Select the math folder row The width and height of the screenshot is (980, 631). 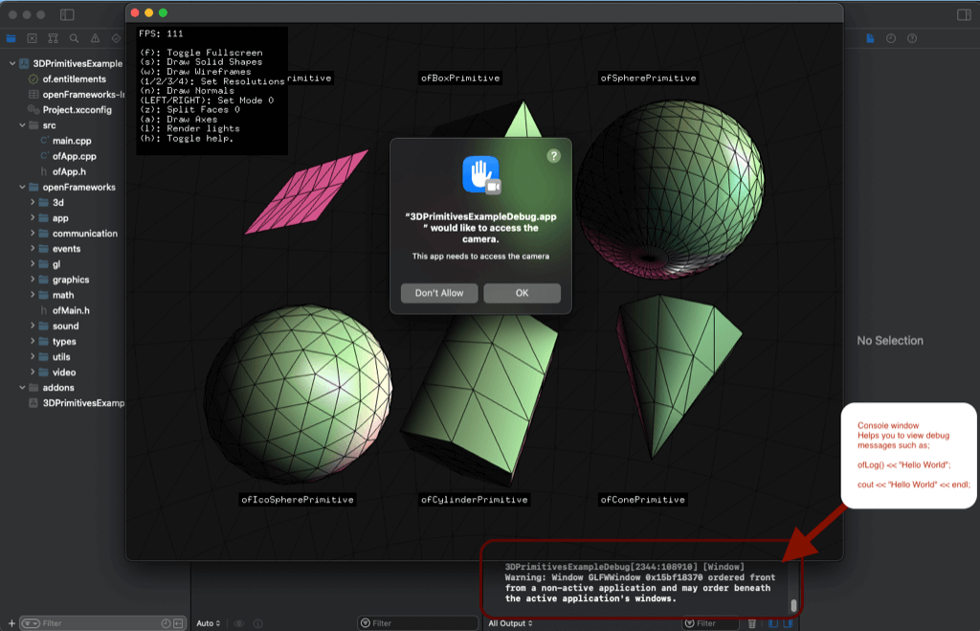coord(62,295)
